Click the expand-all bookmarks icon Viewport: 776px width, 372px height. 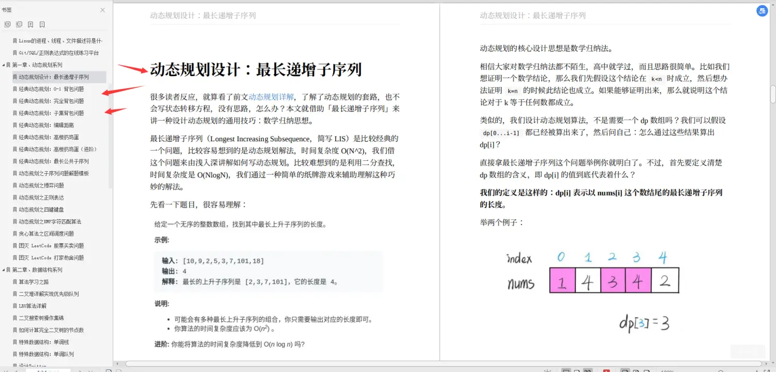[8, 24]
